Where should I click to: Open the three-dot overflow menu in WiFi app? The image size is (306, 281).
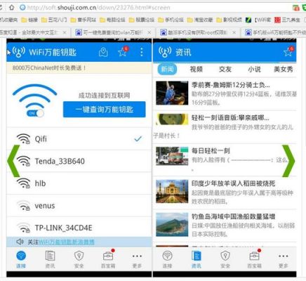click(142, 52)
